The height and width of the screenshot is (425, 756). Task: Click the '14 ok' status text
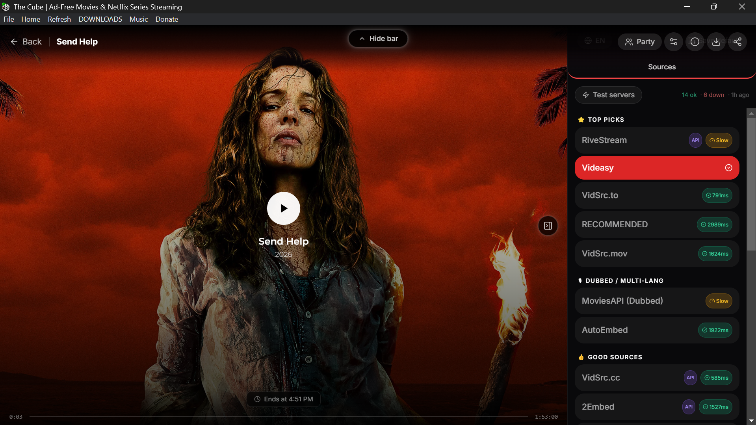689,95
